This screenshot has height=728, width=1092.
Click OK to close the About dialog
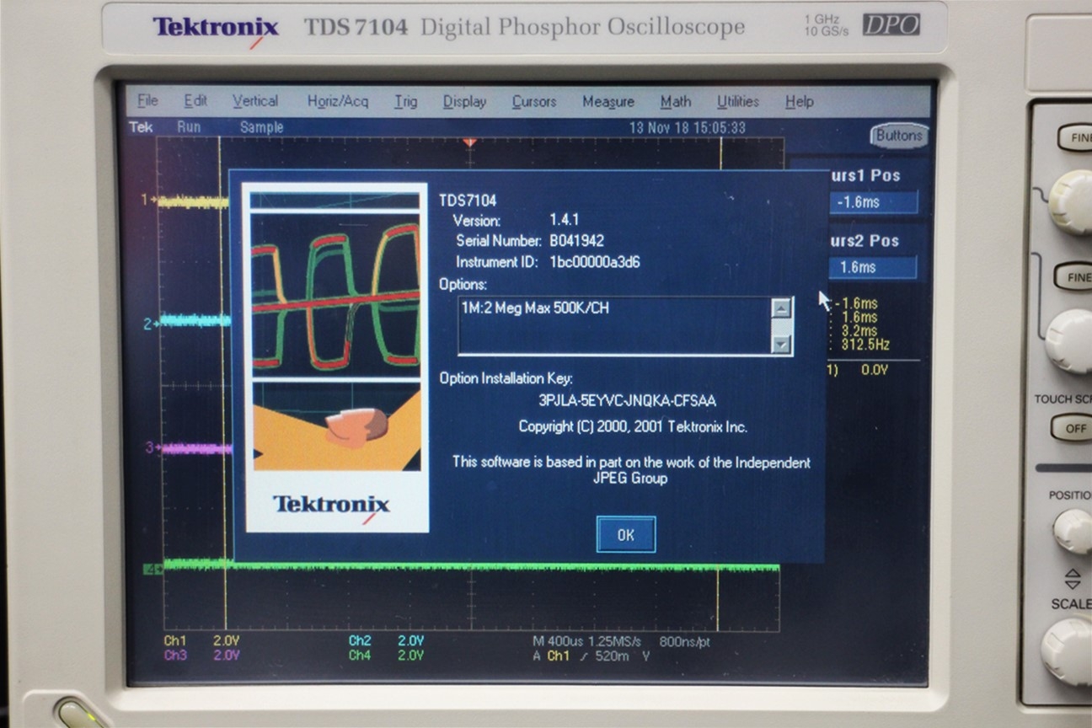point(625,534)
